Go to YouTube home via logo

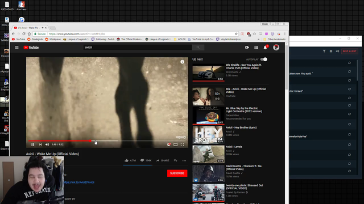[31, 48]
